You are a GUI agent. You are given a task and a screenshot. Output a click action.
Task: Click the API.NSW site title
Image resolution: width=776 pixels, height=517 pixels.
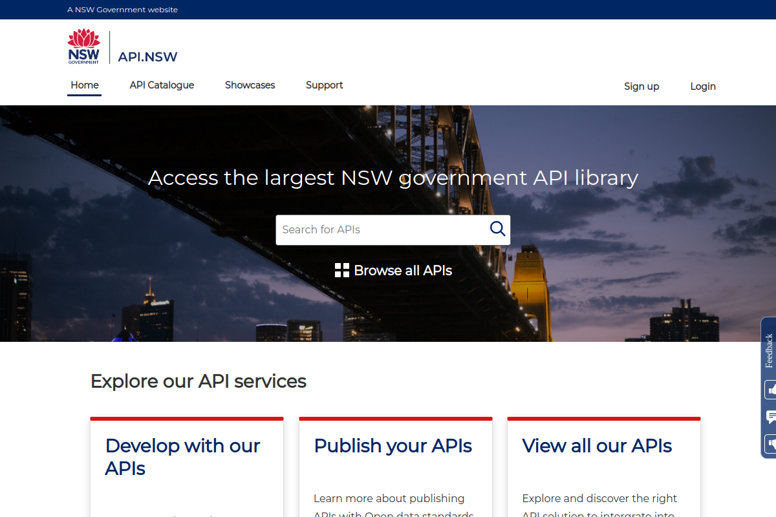[147, 57]
